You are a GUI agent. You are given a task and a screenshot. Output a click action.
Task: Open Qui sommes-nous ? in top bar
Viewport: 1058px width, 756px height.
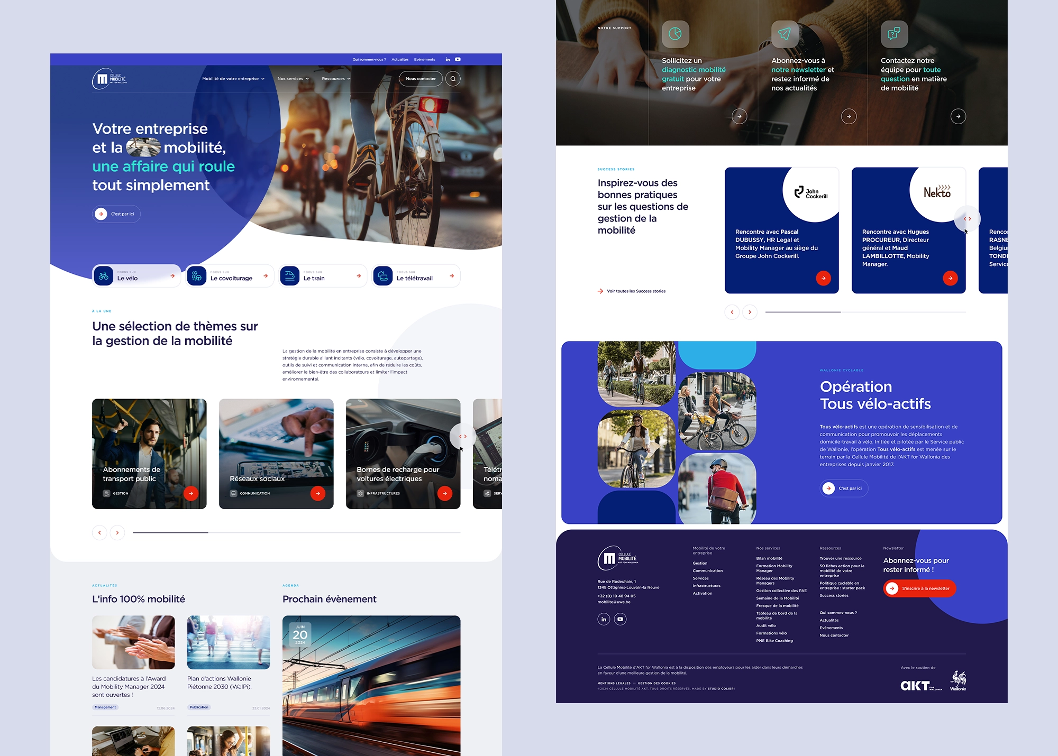tap(369, 59)
